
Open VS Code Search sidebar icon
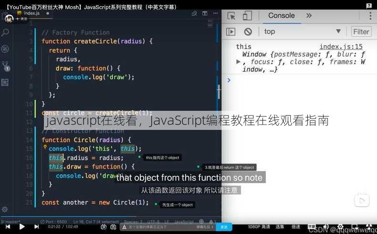coord(5,32)
